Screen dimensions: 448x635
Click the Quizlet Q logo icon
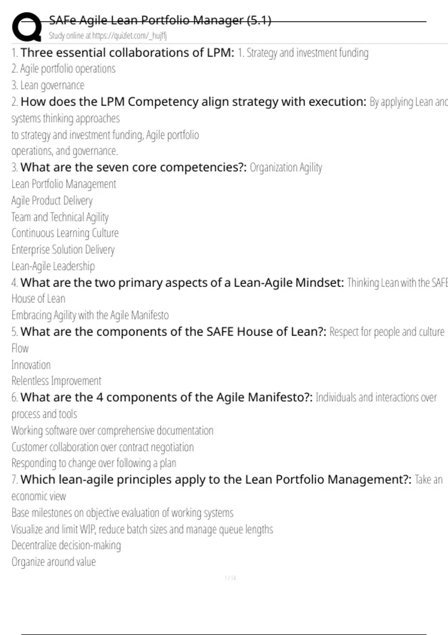[27, 27]
